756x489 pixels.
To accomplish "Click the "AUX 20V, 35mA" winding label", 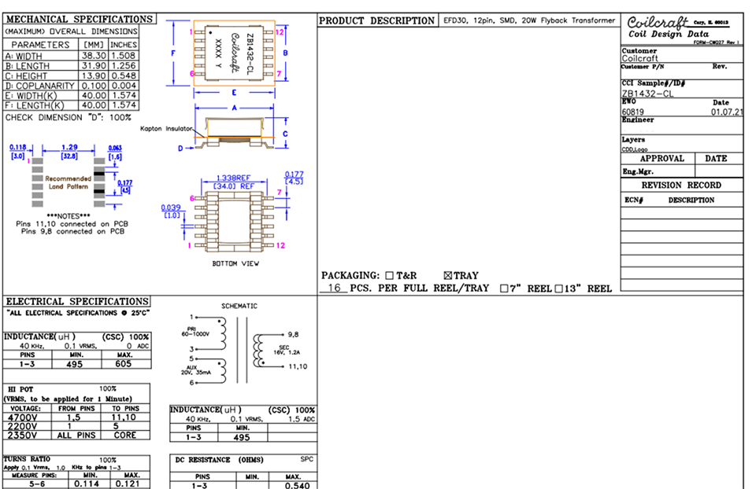I will (196, 370).
